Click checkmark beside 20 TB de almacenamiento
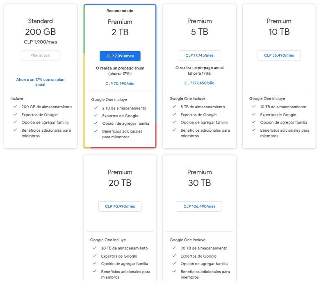328x281 pixels. [x=95, y=248]
